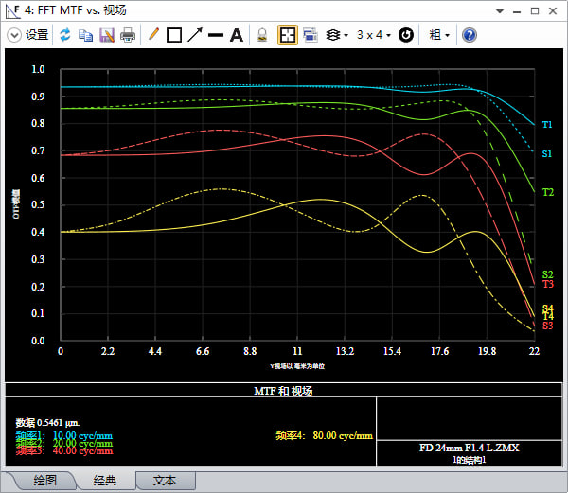Select the line drawing tool
This screenshot has height=493, width=568.
coord(216,35)
